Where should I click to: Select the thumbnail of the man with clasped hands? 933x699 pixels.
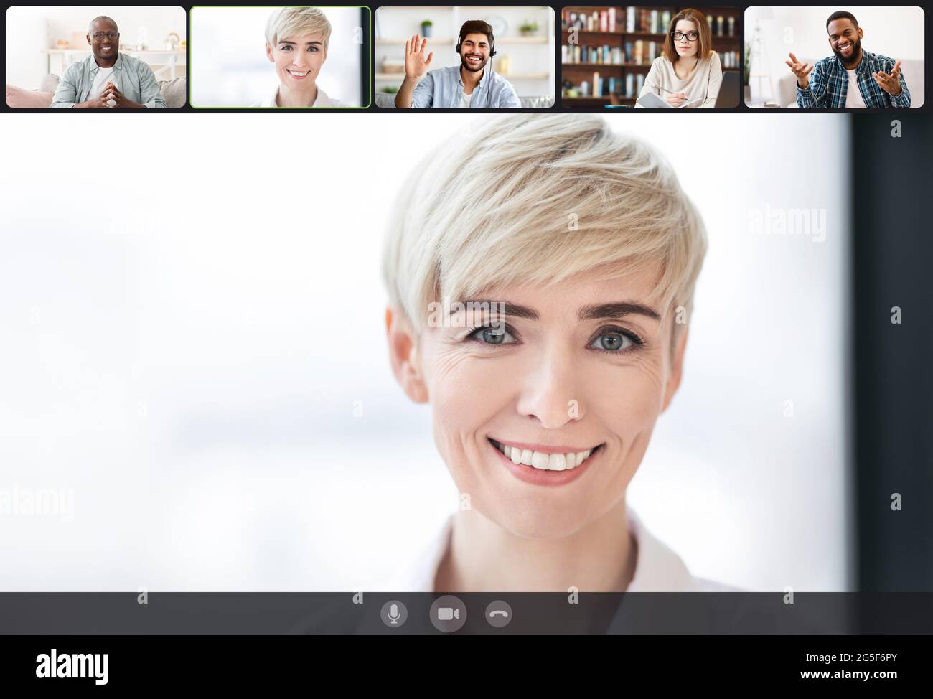coord(96,57)
